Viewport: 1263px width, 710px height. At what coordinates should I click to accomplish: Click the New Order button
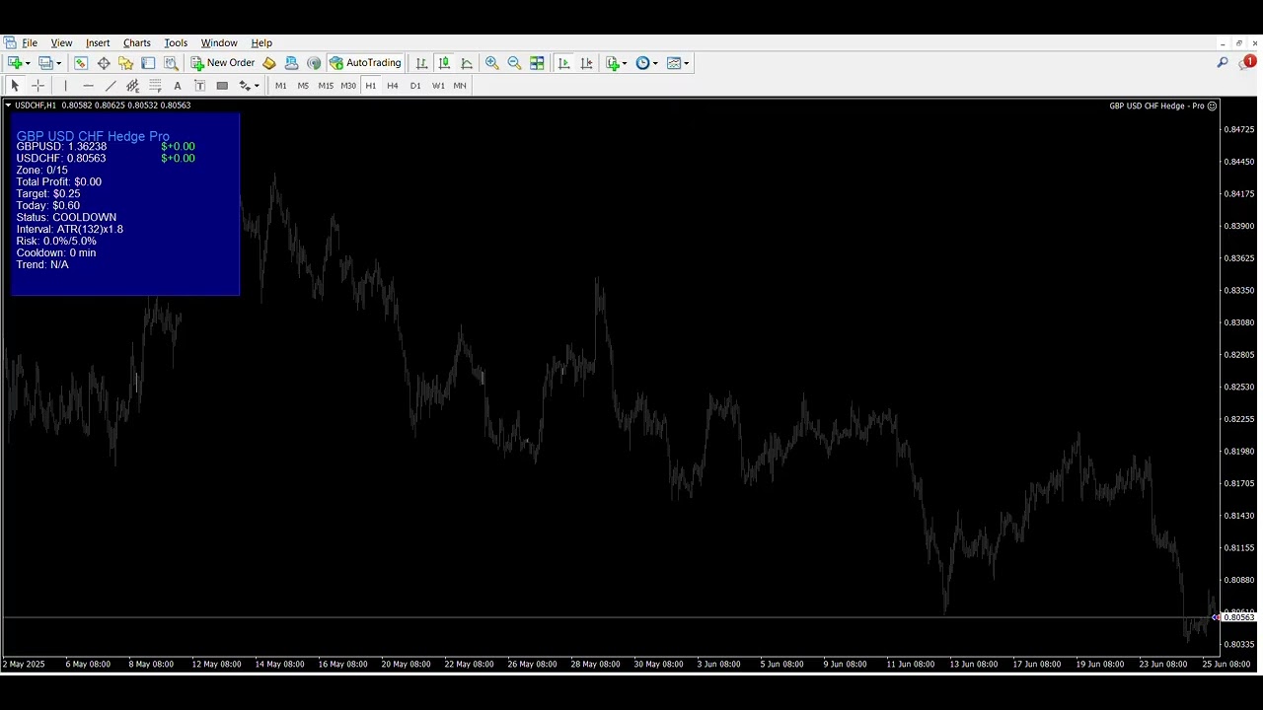(x=223, y=63)
